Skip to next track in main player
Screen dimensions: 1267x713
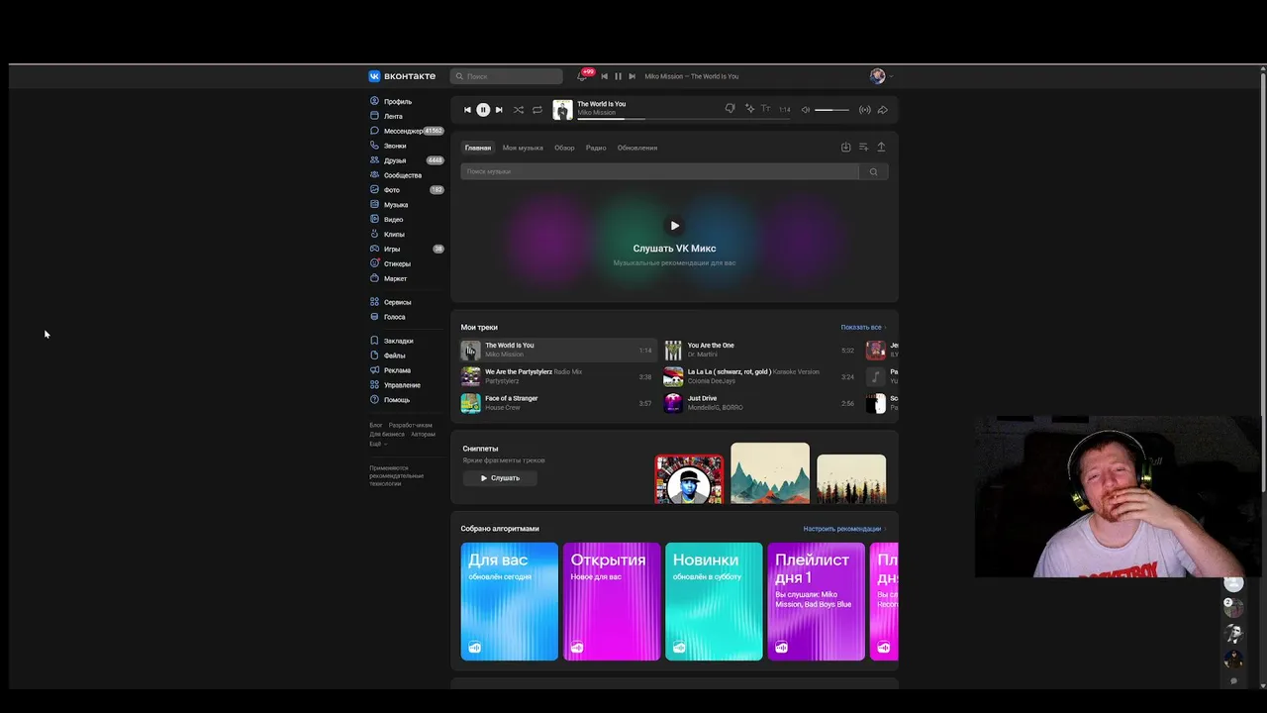coord(499,110)
